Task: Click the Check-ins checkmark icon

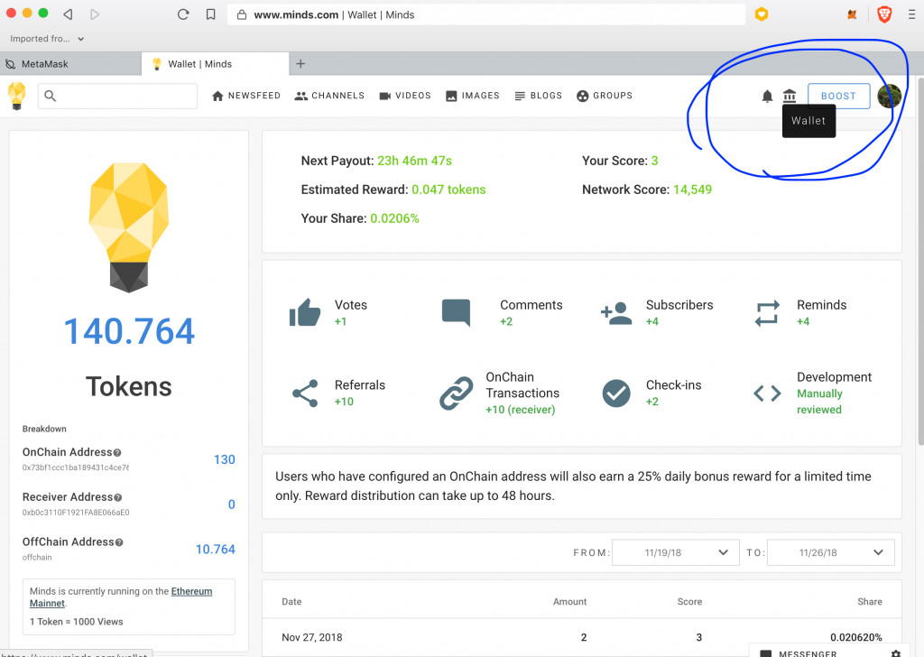Action: (616, 393)
